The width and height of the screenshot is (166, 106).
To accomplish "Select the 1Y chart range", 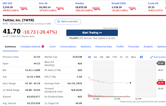I will tap(121, 57).
